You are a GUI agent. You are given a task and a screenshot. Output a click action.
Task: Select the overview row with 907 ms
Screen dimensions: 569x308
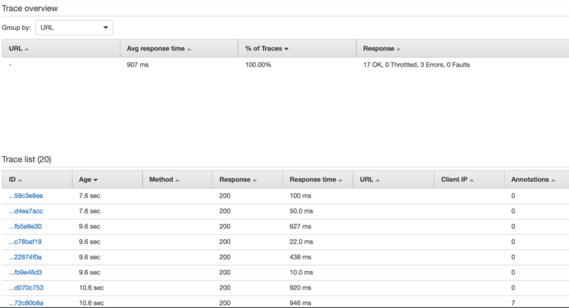coord(138,65)
